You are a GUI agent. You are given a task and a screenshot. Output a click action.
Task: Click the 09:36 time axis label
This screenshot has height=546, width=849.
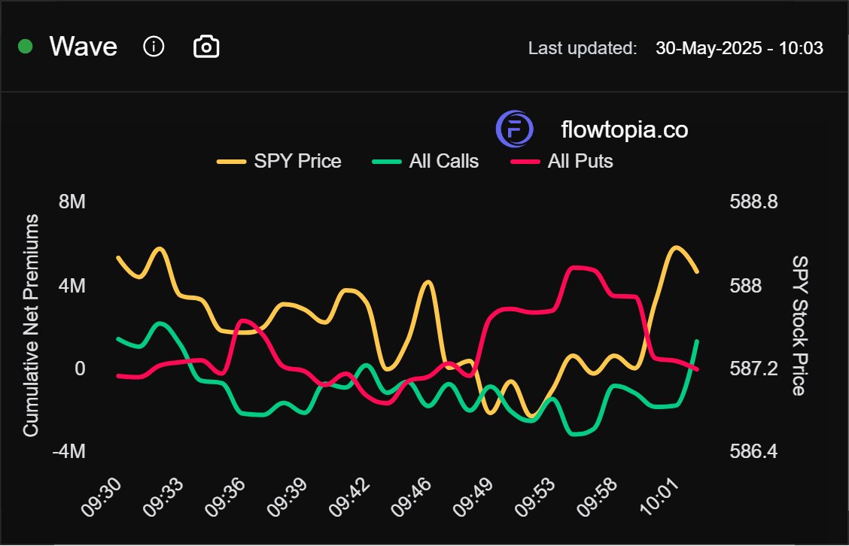click(x=225, y=497)
